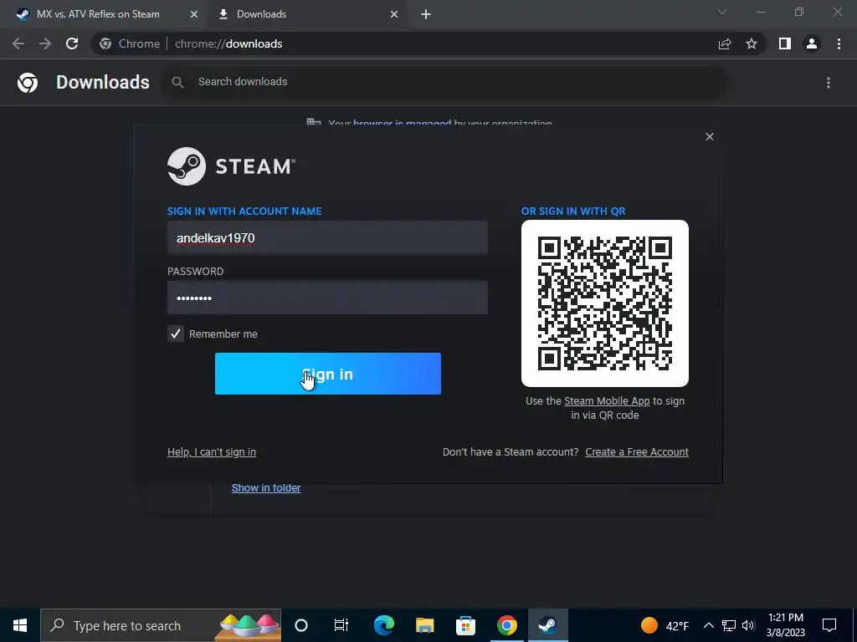This screenshot has height=642, width=857.
Task: Close the Steam sign-in dialog
Action: tap(710, 136)
